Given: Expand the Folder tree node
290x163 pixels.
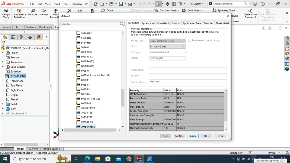Looking at the screenshot, I should 3,53.
